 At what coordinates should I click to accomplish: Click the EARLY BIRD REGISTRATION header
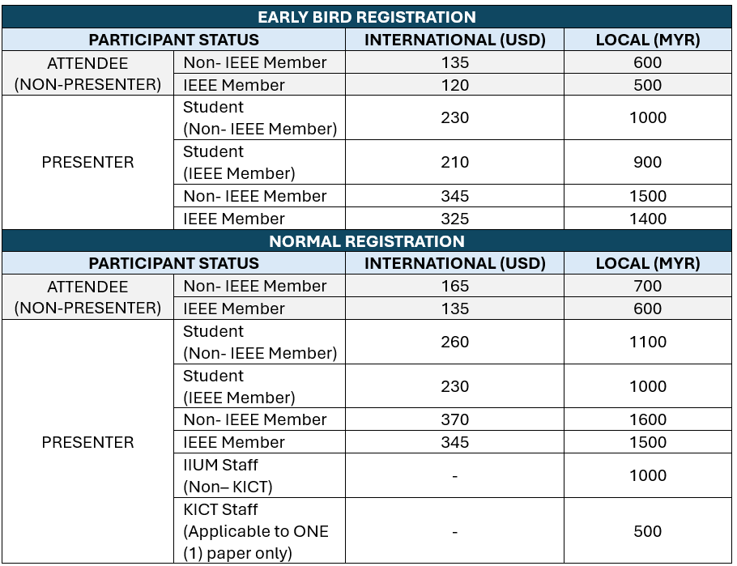(x=366, y=17)
